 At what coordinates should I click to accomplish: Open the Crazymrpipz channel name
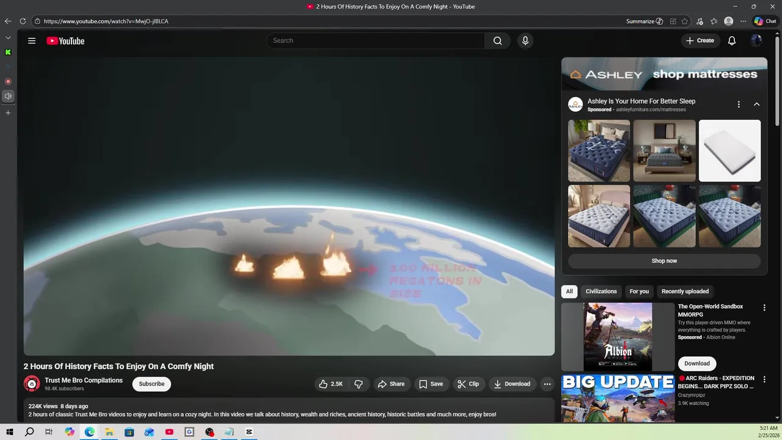pyautogui.click(x=692, y=395)
